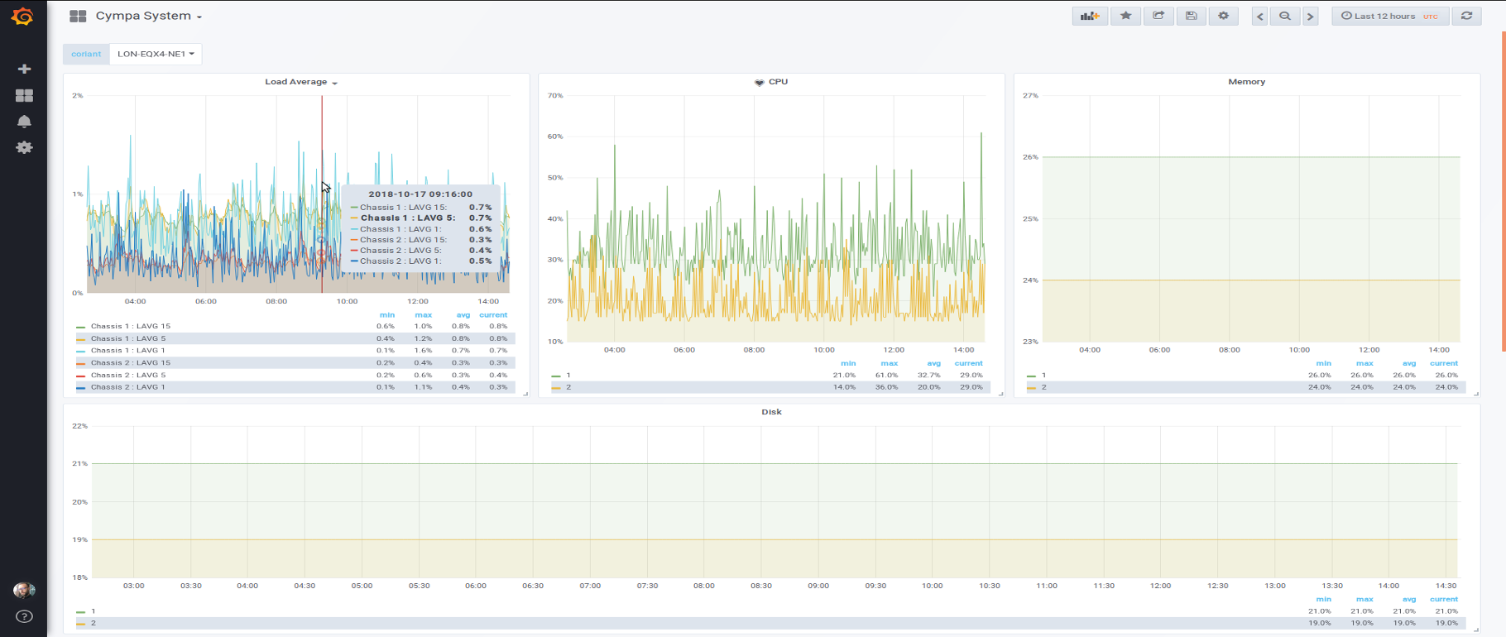Shift time range forward
Image resolution: width=1506 pixels, height=637 pixels.
[x=1310, y=16]
